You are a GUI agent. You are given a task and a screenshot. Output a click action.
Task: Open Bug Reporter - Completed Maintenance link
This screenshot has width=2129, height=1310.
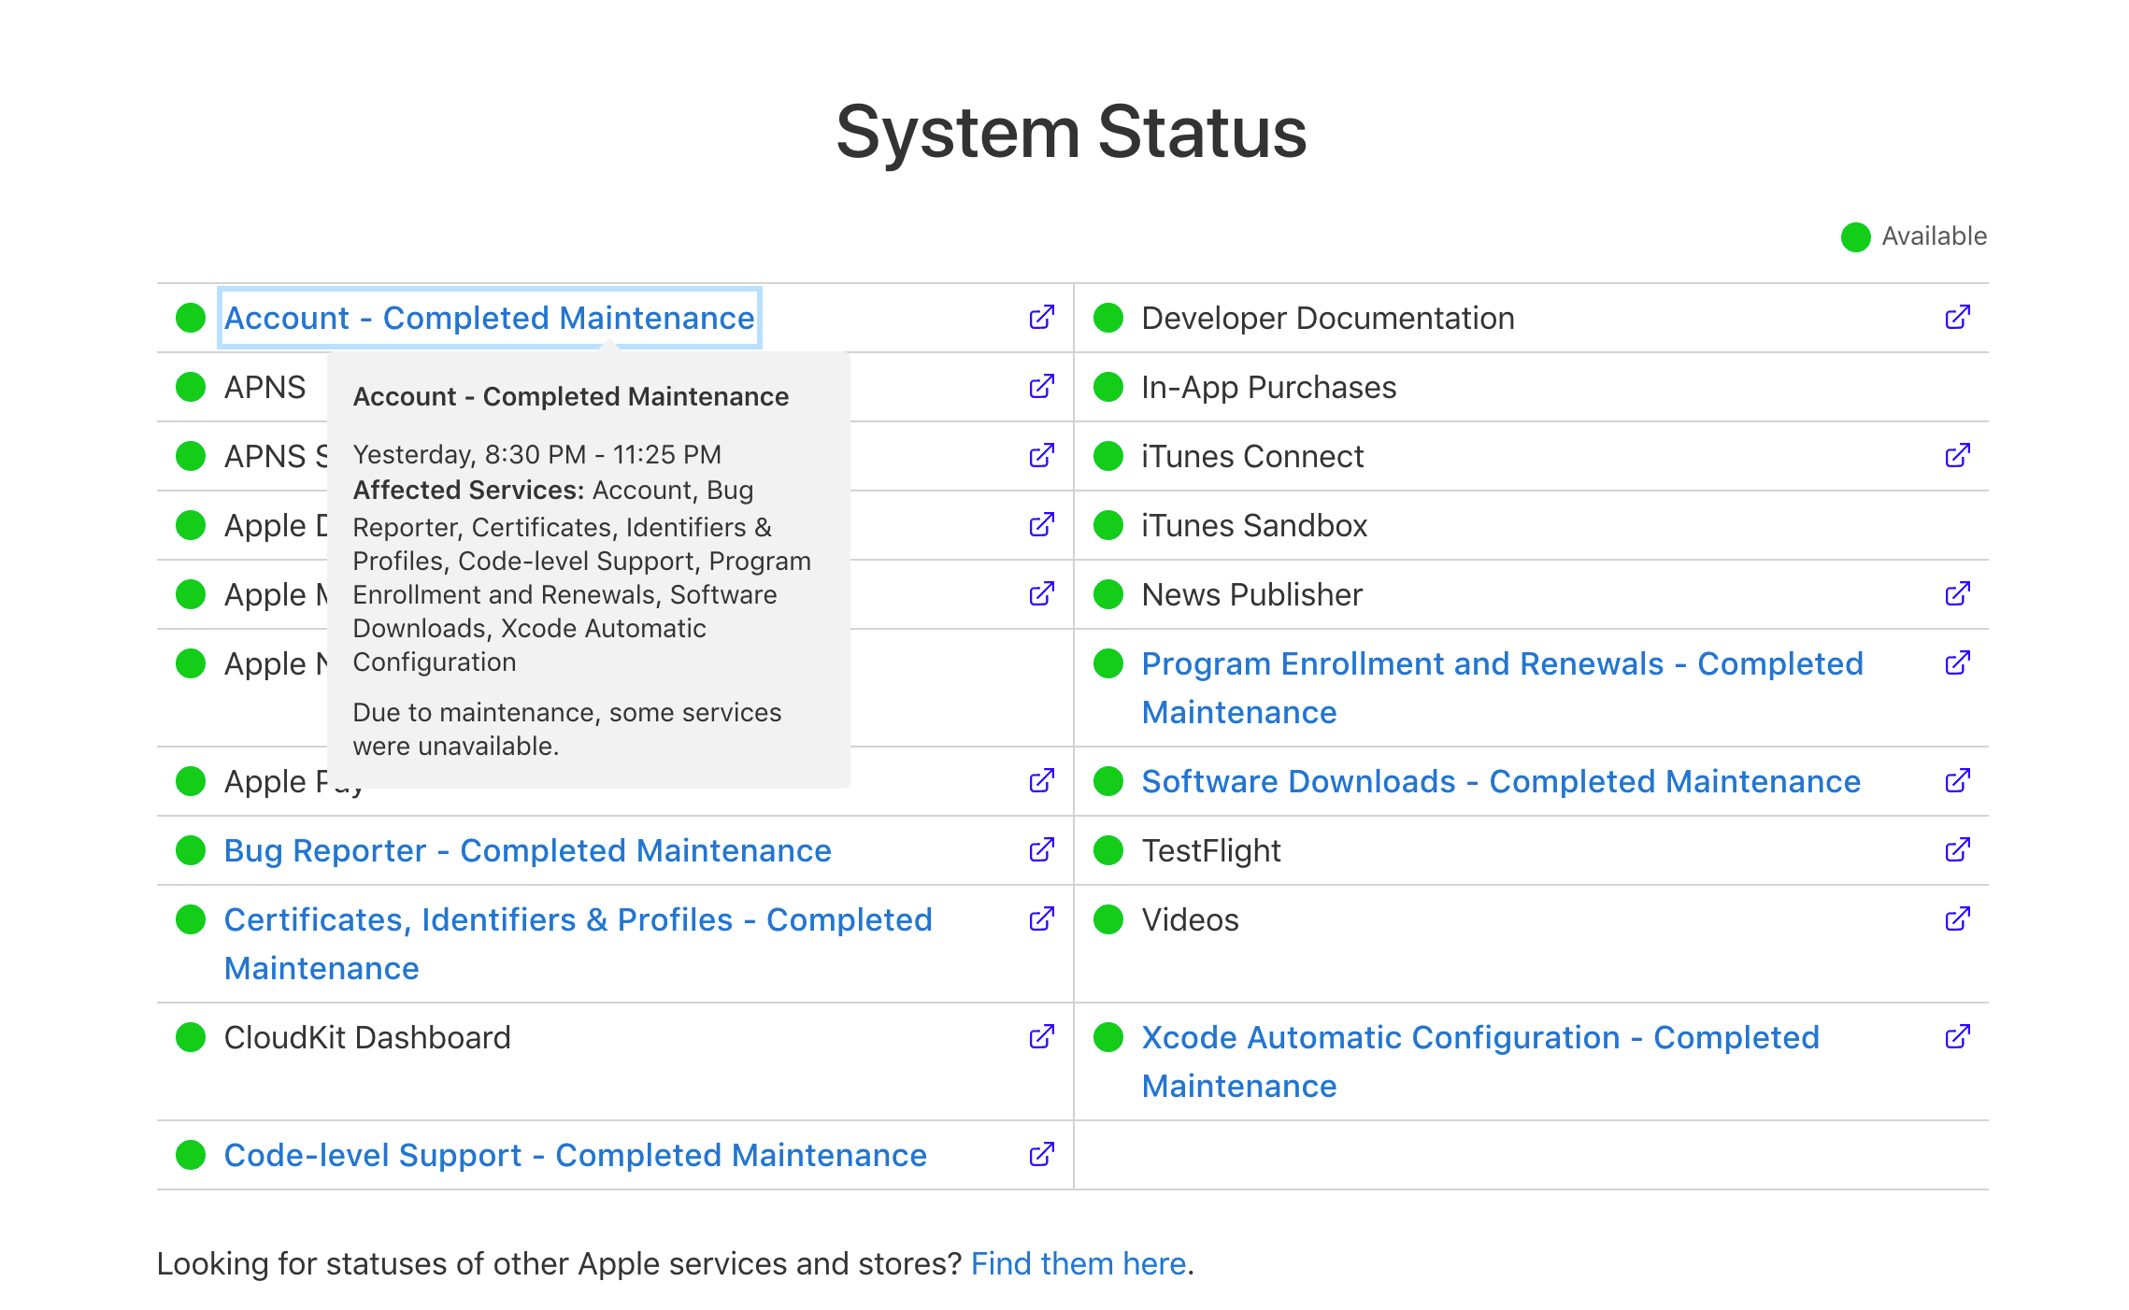coord(527,850)
